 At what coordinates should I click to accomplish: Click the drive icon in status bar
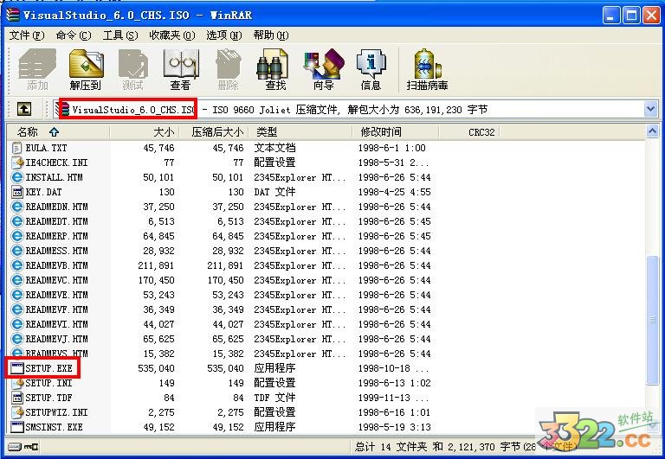[x=14, y=447]
